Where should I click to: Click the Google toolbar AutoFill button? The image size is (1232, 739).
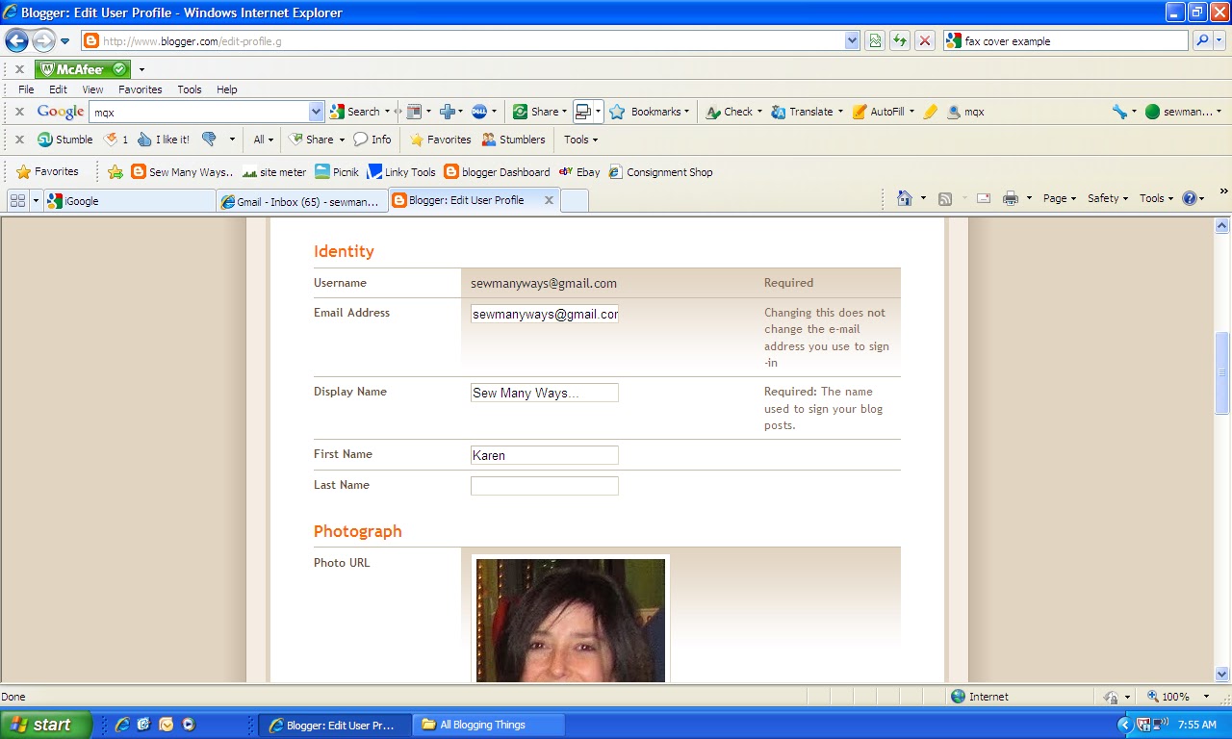tap(879, 112)
